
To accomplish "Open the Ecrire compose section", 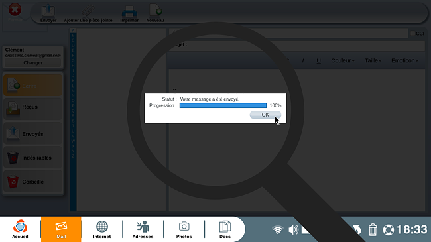I will (32, 86).
